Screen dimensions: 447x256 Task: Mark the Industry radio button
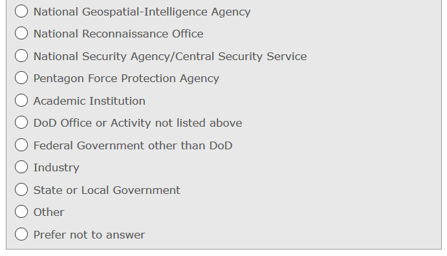(x=21, y=167)
